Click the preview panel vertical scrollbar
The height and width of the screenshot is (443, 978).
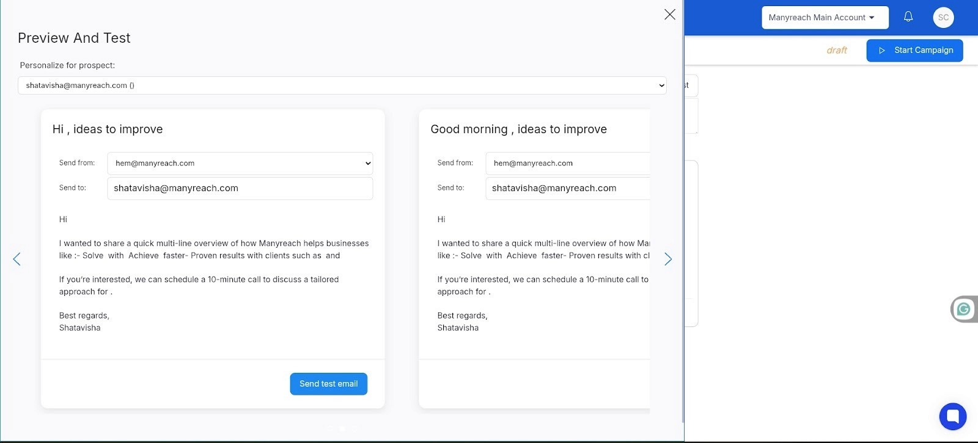(683, 211)
